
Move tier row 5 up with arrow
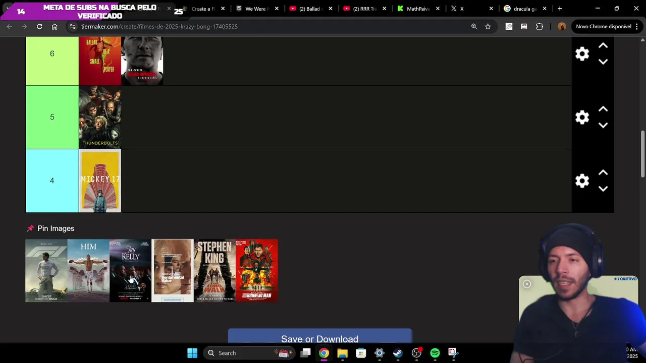[603, 109]
